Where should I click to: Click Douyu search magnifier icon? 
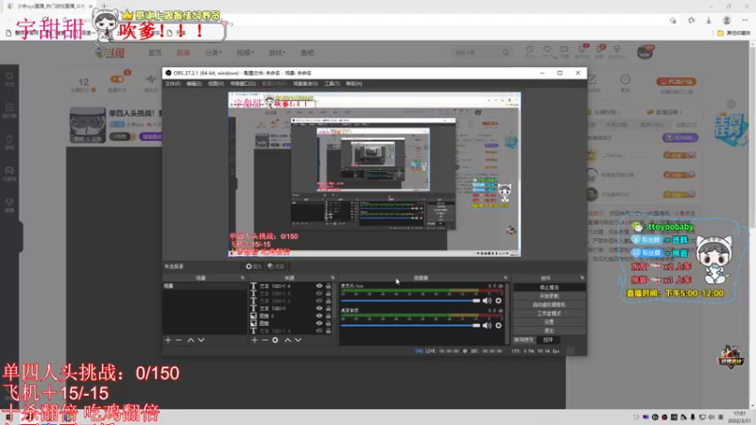tap(506, 53)
